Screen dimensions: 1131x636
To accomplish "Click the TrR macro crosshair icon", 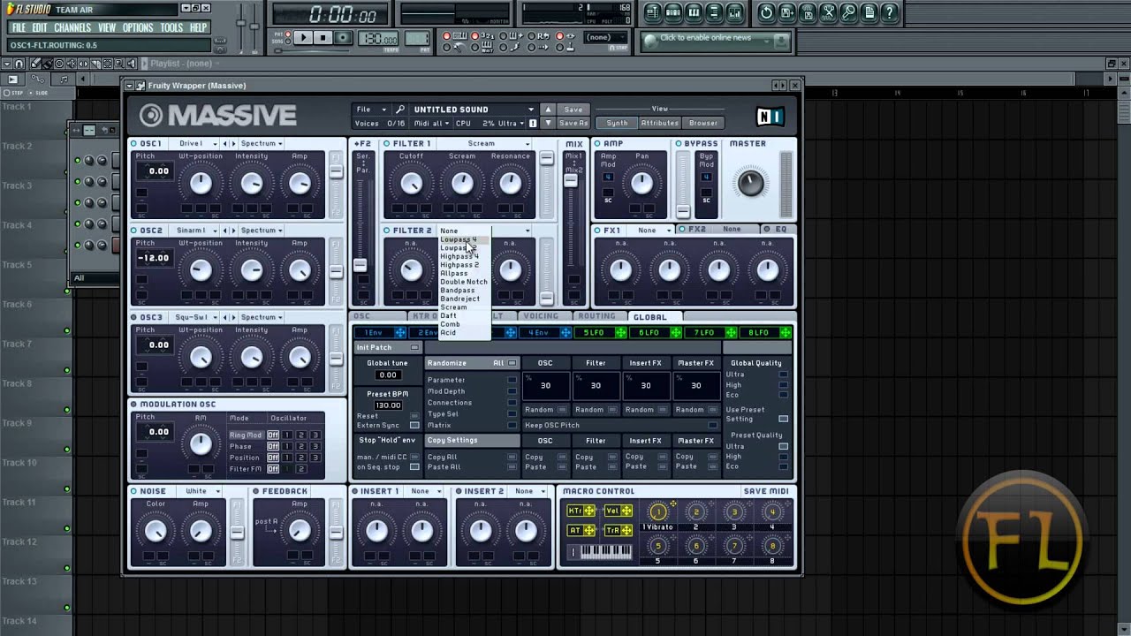I will [626, 530].
